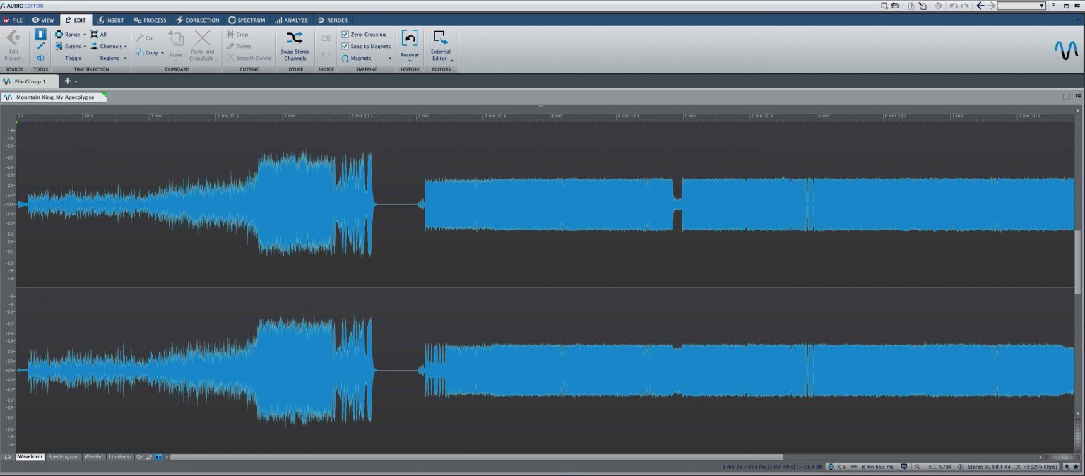
Task: Select the Loudness view button
Action: click(x=120, y=456)
